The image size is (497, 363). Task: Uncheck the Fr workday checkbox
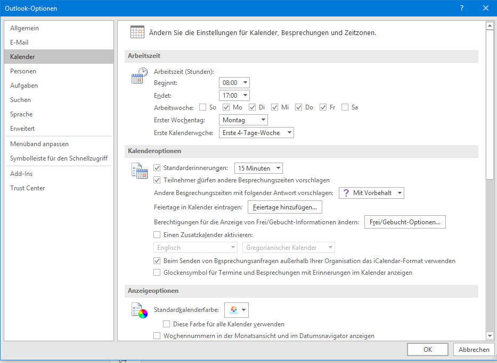(x=323, y=107)
